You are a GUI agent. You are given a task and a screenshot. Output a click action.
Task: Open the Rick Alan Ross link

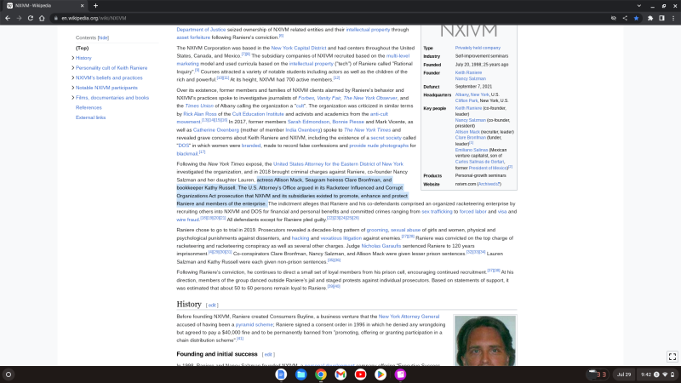[x=200, y=114]
